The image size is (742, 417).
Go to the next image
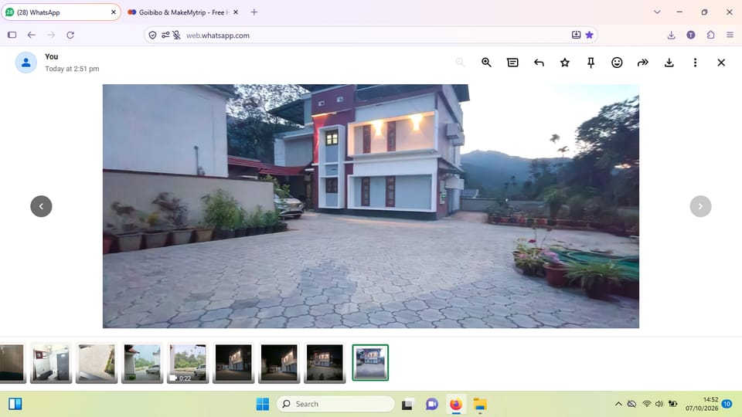[700, 206]
